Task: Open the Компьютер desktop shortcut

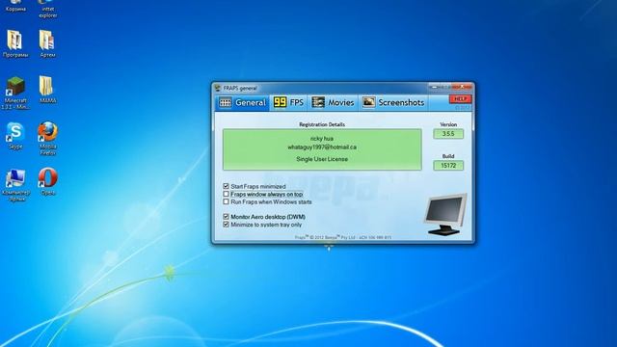Action: tap(15, 185)
